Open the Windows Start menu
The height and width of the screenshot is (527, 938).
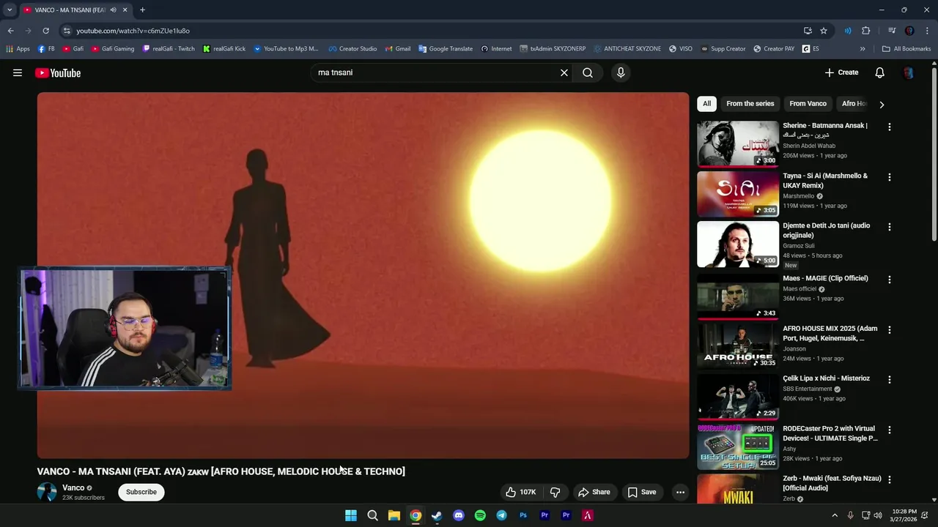(351, 515)
